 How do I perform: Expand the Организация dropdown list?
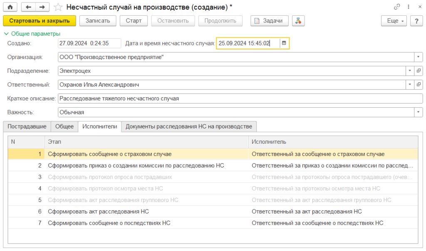pos(418,57)
